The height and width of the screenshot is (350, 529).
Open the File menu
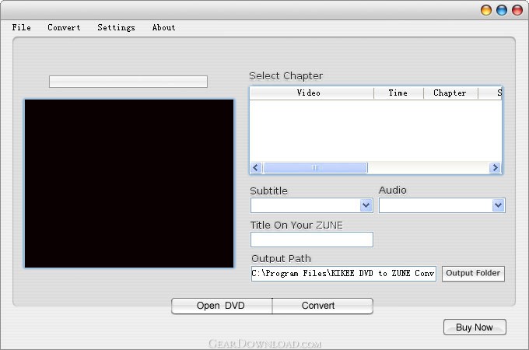point(21,28)
